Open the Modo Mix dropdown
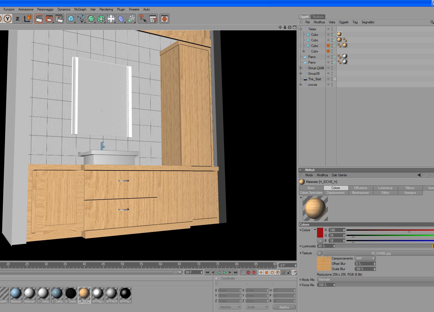Image resolution: width=434 pixels, height=312 pixels. 376,280
